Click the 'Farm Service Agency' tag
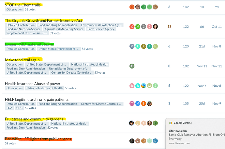The width and height of the screenshot is (225, 149). (101, 29)
